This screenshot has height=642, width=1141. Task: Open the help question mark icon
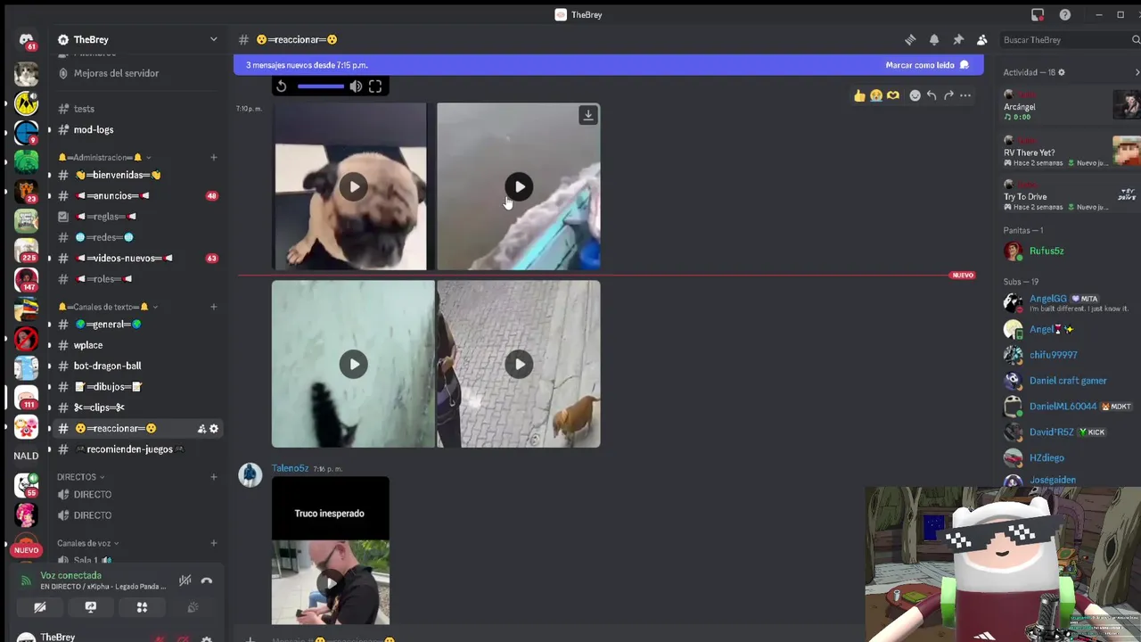click(1065, 15)
